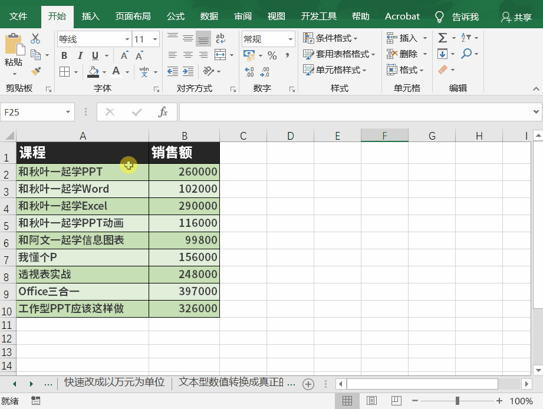Apply cell borders icon
The width and height of the screenshot is (543, 409).
tap(64, 72)
